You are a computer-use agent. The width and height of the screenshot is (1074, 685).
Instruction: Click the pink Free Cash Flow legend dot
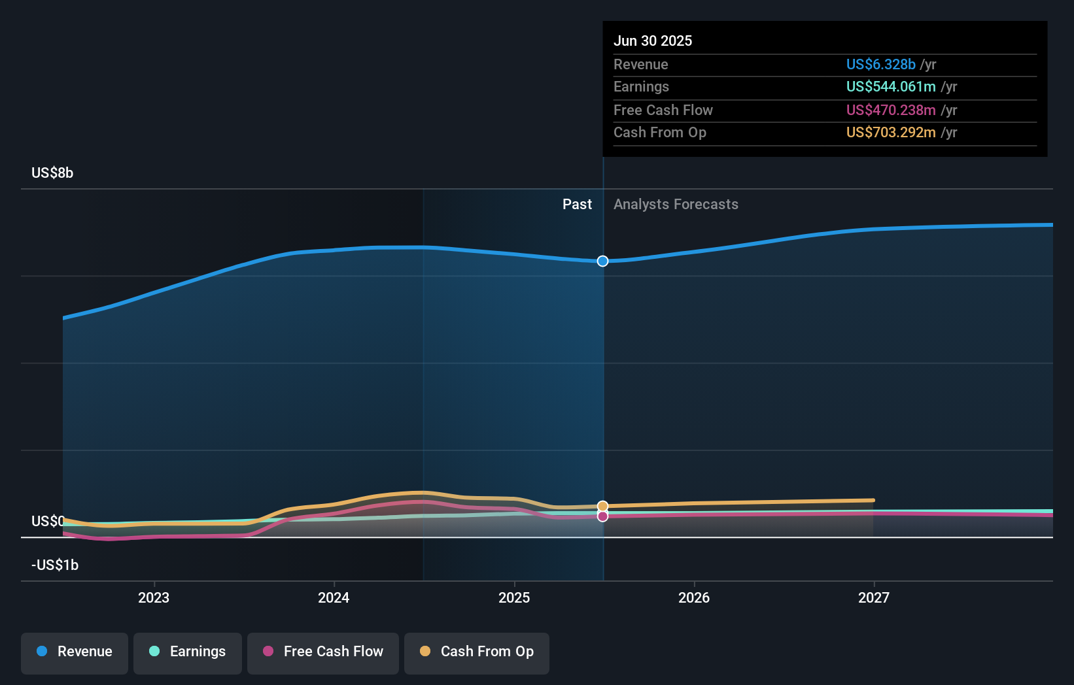tap(268, 652)
